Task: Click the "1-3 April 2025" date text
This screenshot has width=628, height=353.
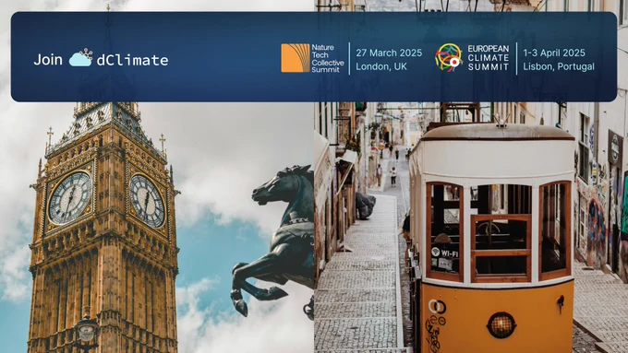Action: tap(554, 53)
